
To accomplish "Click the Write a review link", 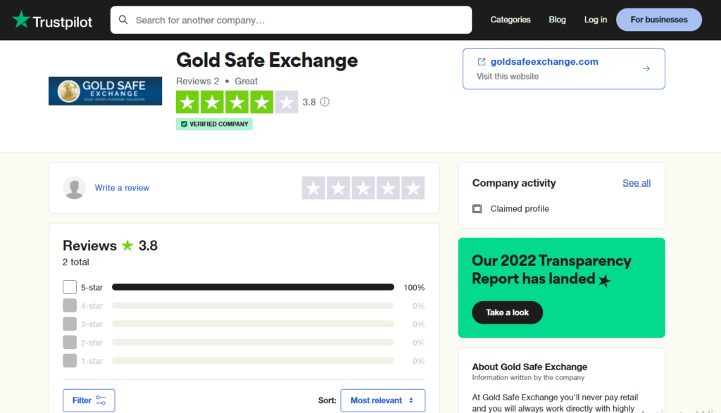I will pos(122,188).
